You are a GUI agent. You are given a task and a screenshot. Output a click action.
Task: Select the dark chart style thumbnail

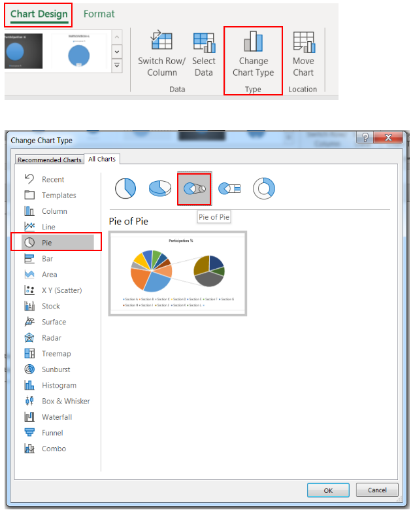click(24, 51)
